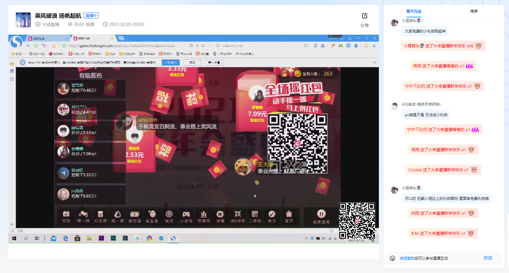Dismiss the browser notification bar close icon
The height and width of the screenshot is (273, 509).
[375, 63]
